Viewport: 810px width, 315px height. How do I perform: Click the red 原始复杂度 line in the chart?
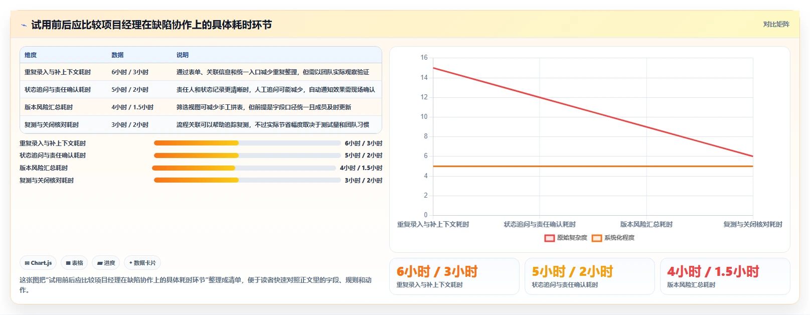tap(593, 112)
